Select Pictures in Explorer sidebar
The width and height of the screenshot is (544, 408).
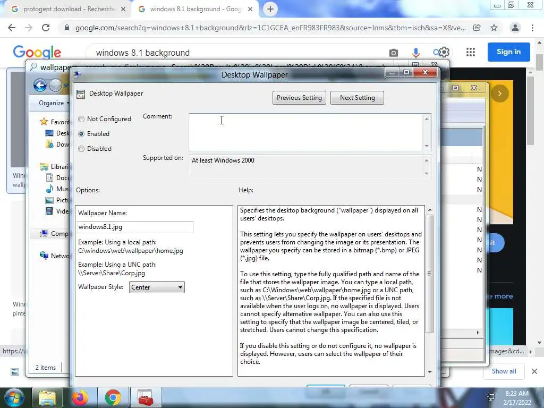click(58, 200)
